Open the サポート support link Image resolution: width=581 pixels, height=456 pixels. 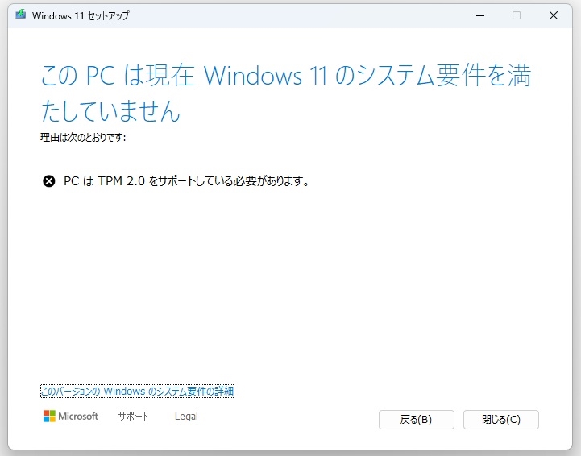134,417
